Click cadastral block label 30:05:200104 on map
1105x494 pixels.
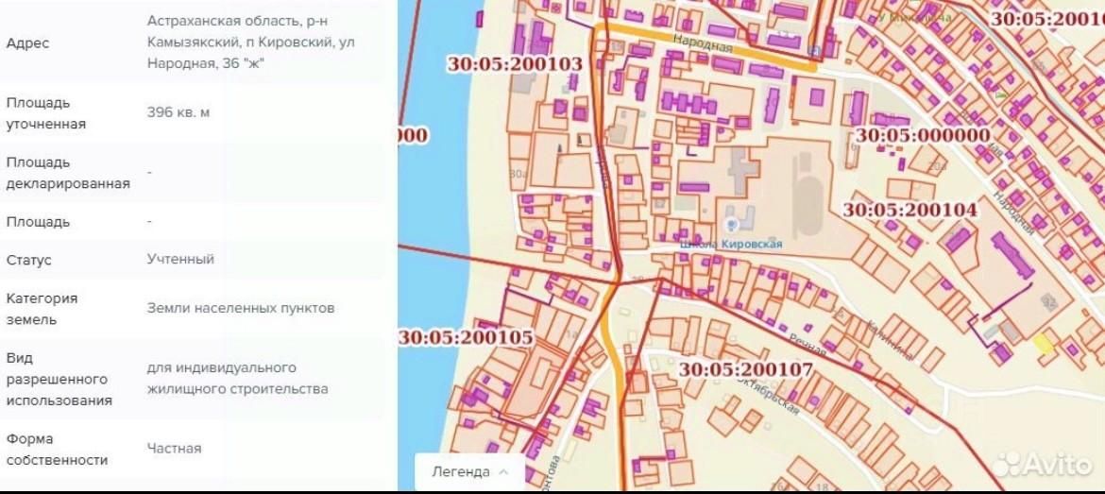(909, 210)
